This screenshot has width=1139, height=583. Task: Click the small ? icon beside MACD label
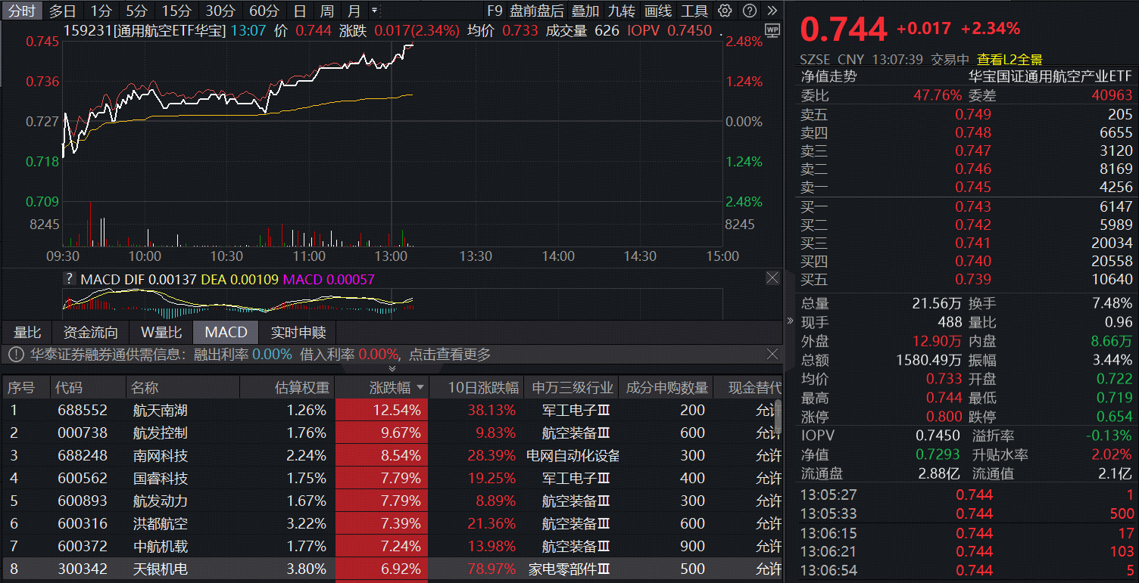pos(68,278)
